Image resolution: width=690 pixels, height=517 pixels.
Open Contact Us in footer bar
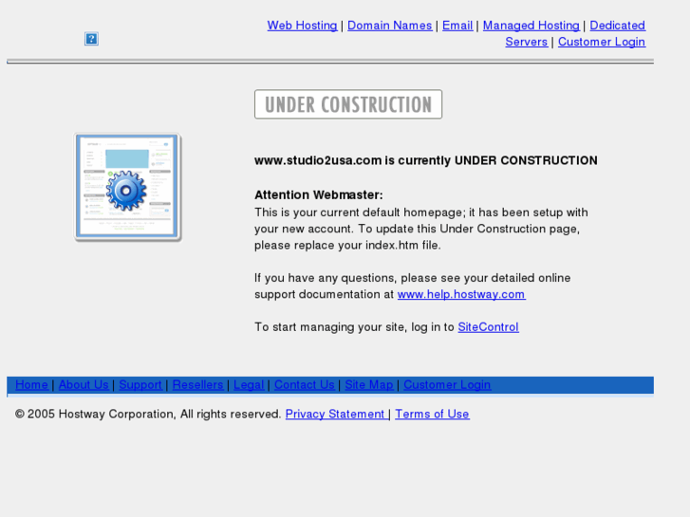305,384
